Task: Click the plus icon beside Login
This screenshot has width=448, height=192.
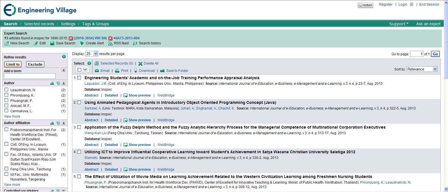Action: click(411, 4)
